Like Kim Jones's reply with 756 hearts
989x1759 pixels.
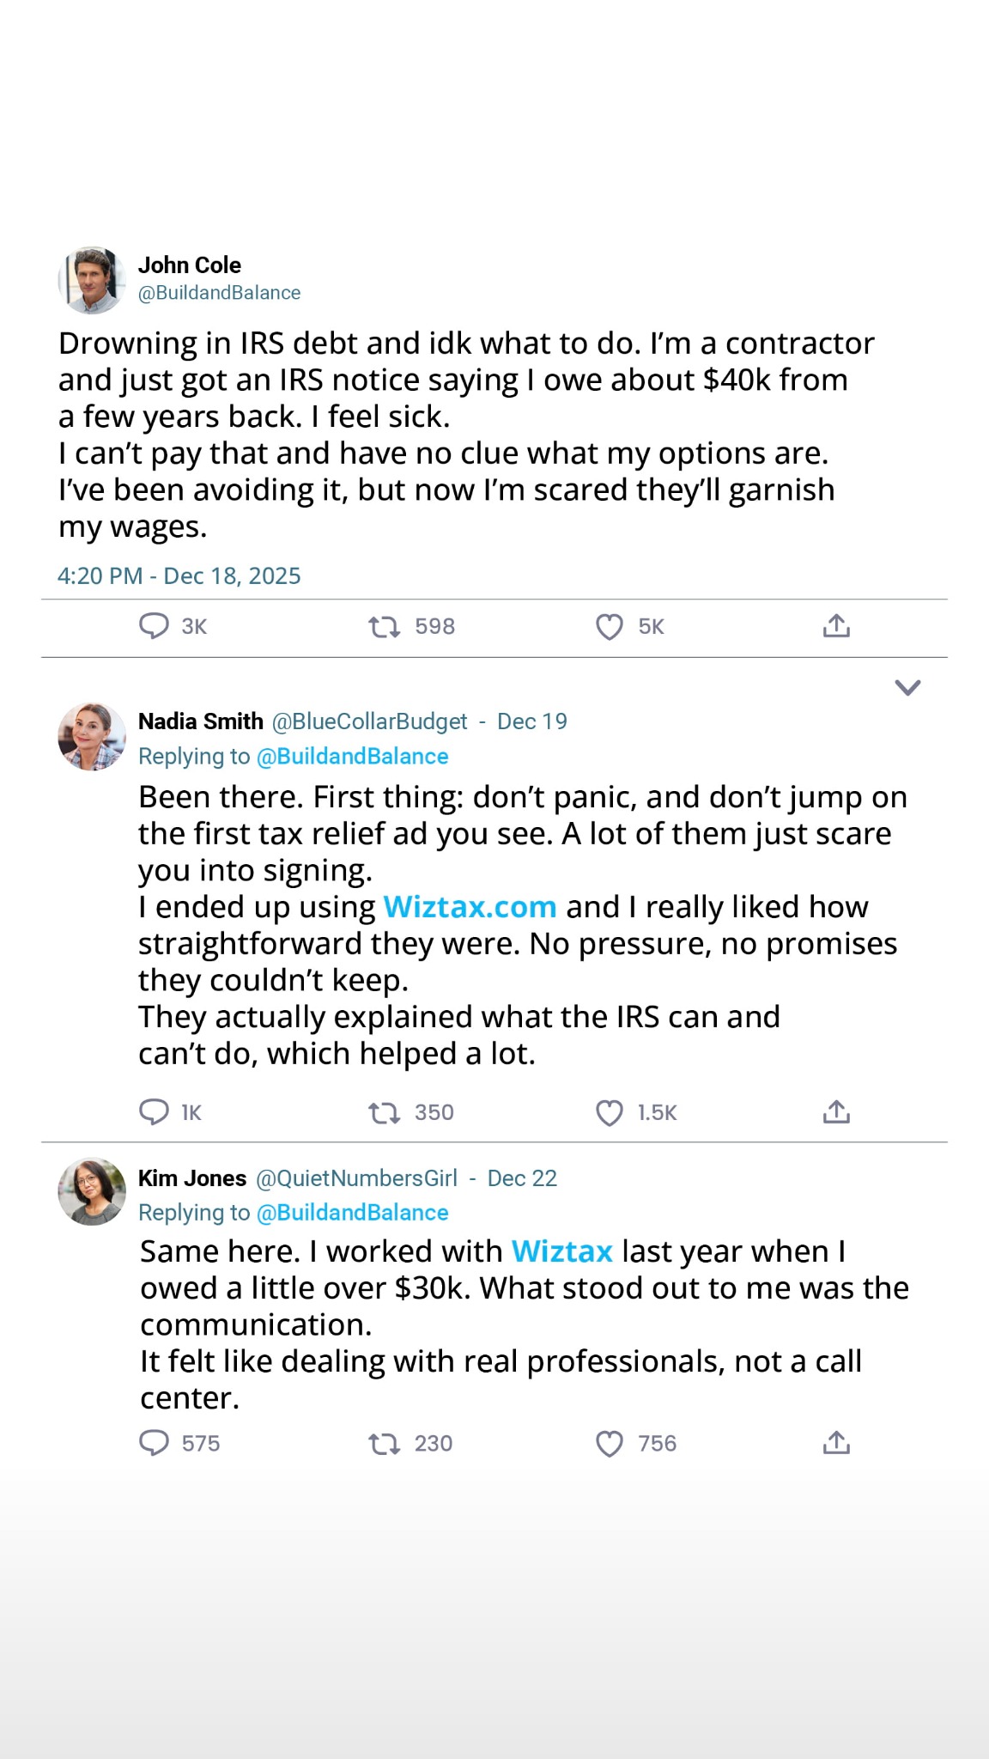tap(609, 1444)
